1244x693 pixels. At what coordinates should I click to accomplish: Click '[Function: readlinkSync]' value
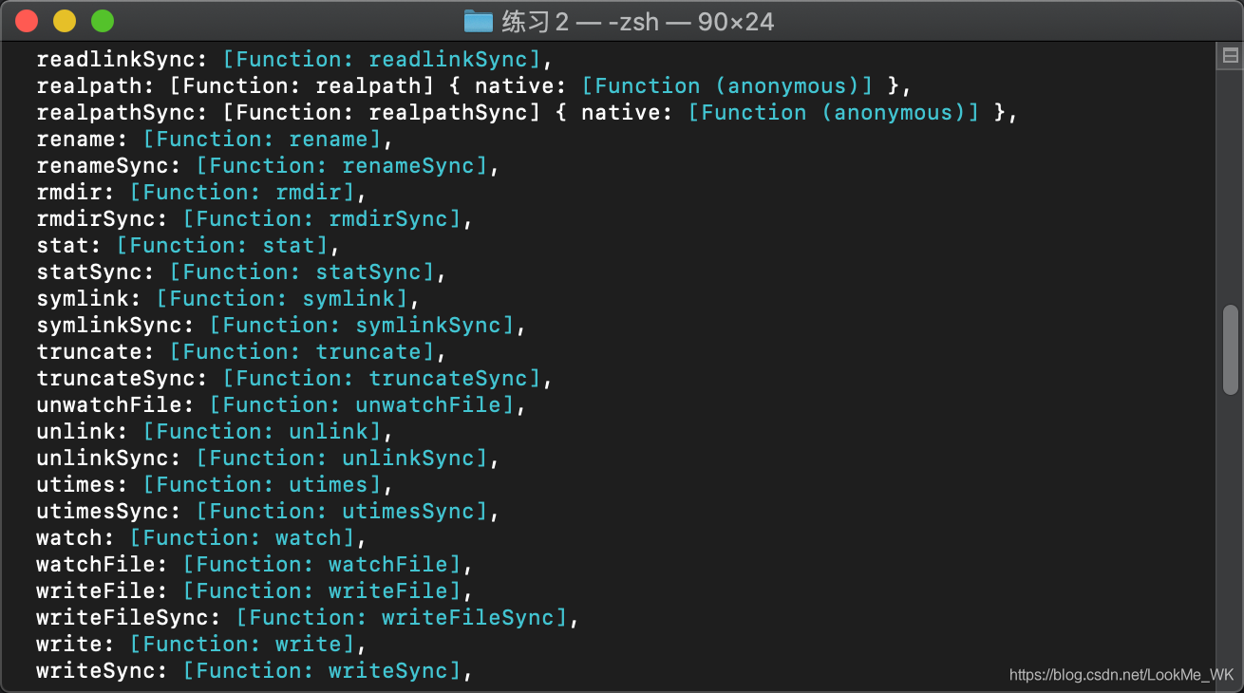tap(382, 60)
